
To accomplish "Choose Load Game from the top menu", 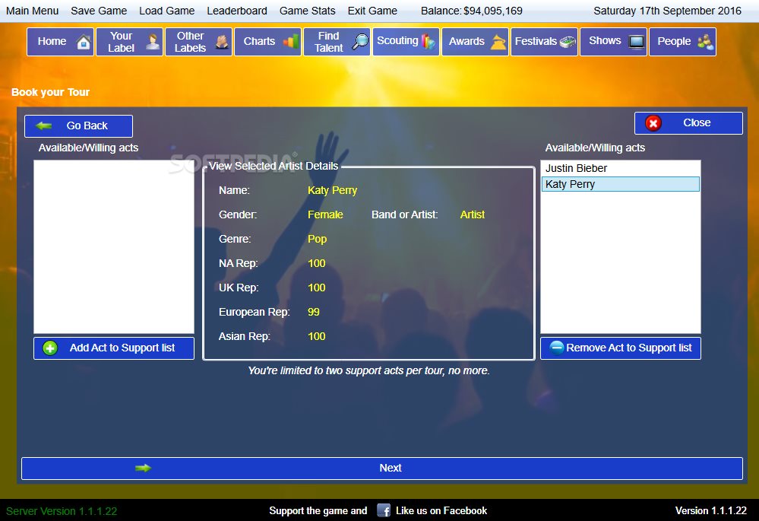I will [166, 11].
